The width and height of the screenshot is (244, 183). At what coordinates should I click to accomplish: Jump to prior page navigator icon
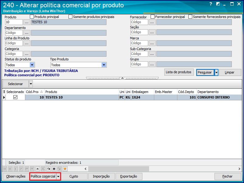pos(10,169)
